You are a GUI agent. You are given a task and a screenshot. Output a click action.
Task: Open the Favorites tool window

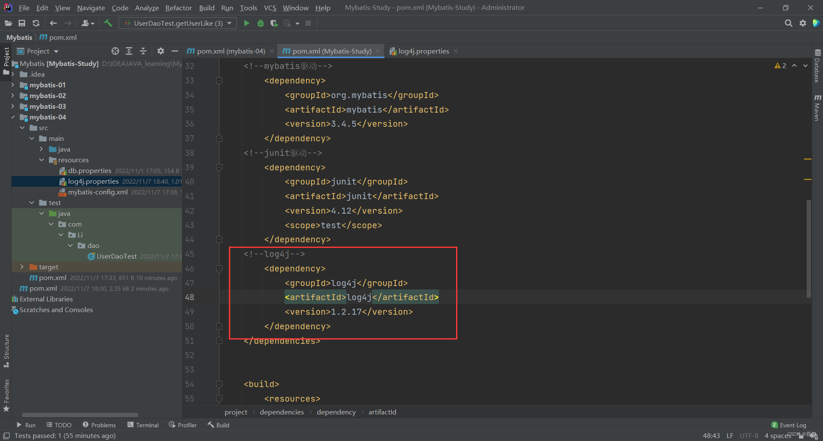6,396
